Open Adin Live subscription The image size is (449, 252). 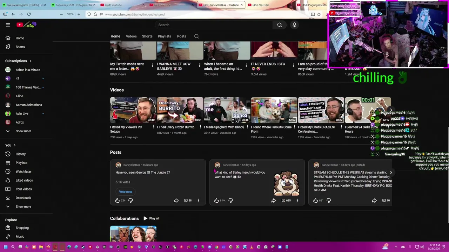[x=22, y=114]
